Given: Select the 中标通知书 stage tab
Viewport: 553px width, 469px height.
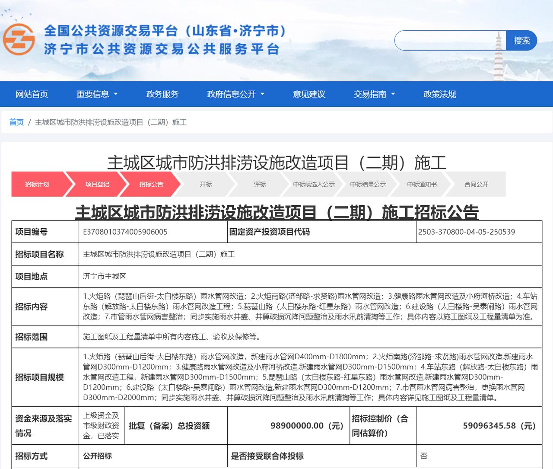Looking at the screenshot, I should 422,184.
